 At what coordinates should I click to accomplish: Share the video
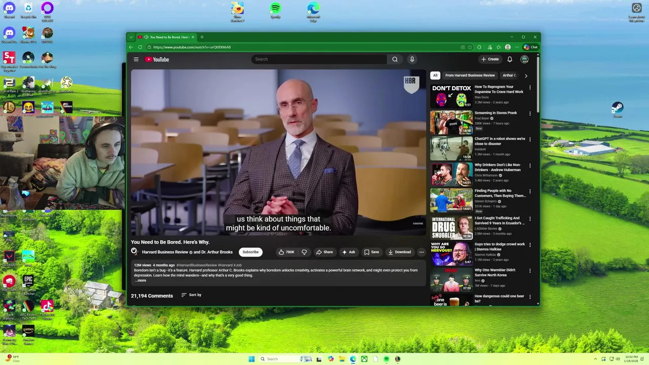[324, 252]
